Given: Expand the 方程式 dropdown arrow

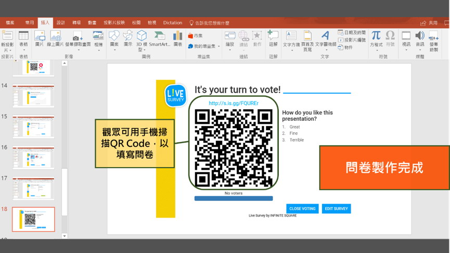Looking at the screenshot, I should [377, 50].
